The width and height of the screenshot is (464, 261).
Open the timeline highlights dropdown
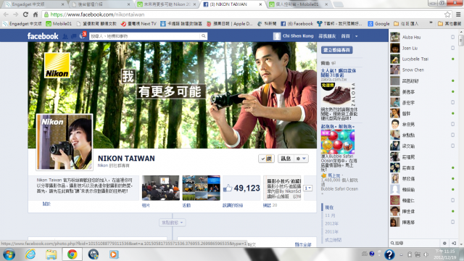tap(173, 223)
